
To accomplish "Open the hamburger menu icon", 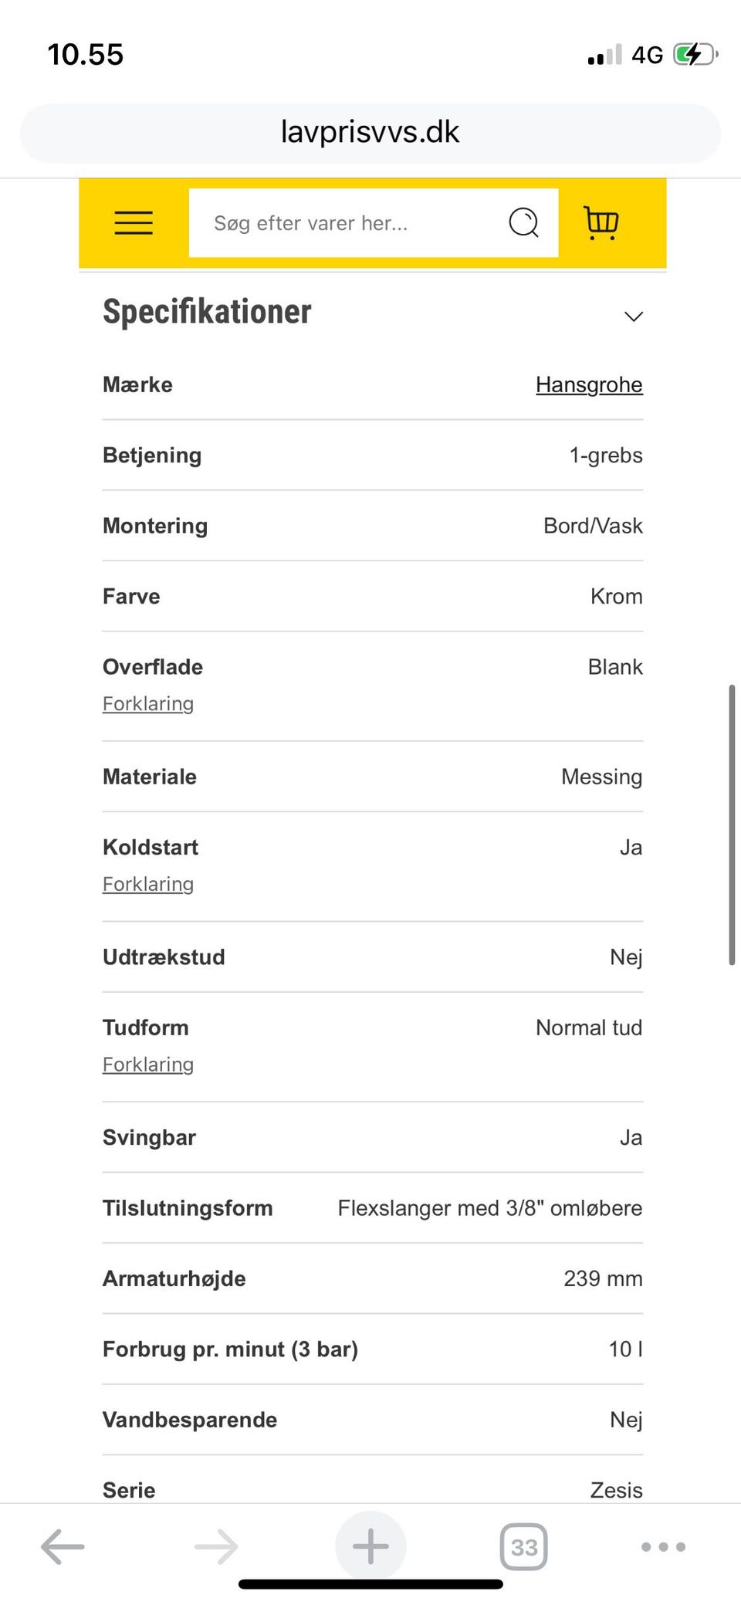I will tap(134, 222).
